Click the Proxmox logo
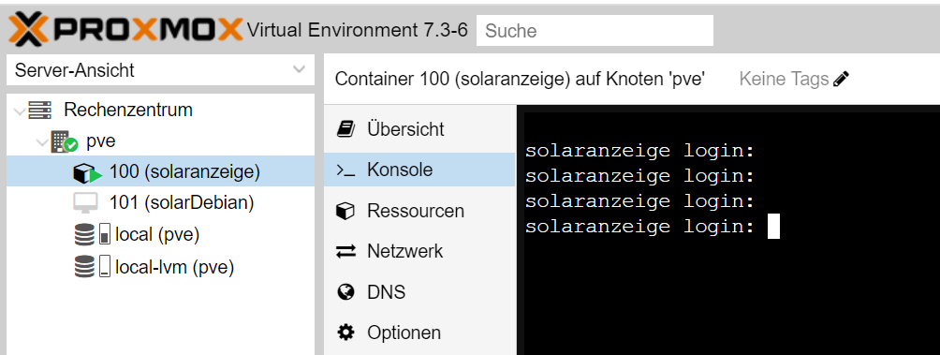The image size is (940, 355). pyautogui.click(x=125, y=30)
